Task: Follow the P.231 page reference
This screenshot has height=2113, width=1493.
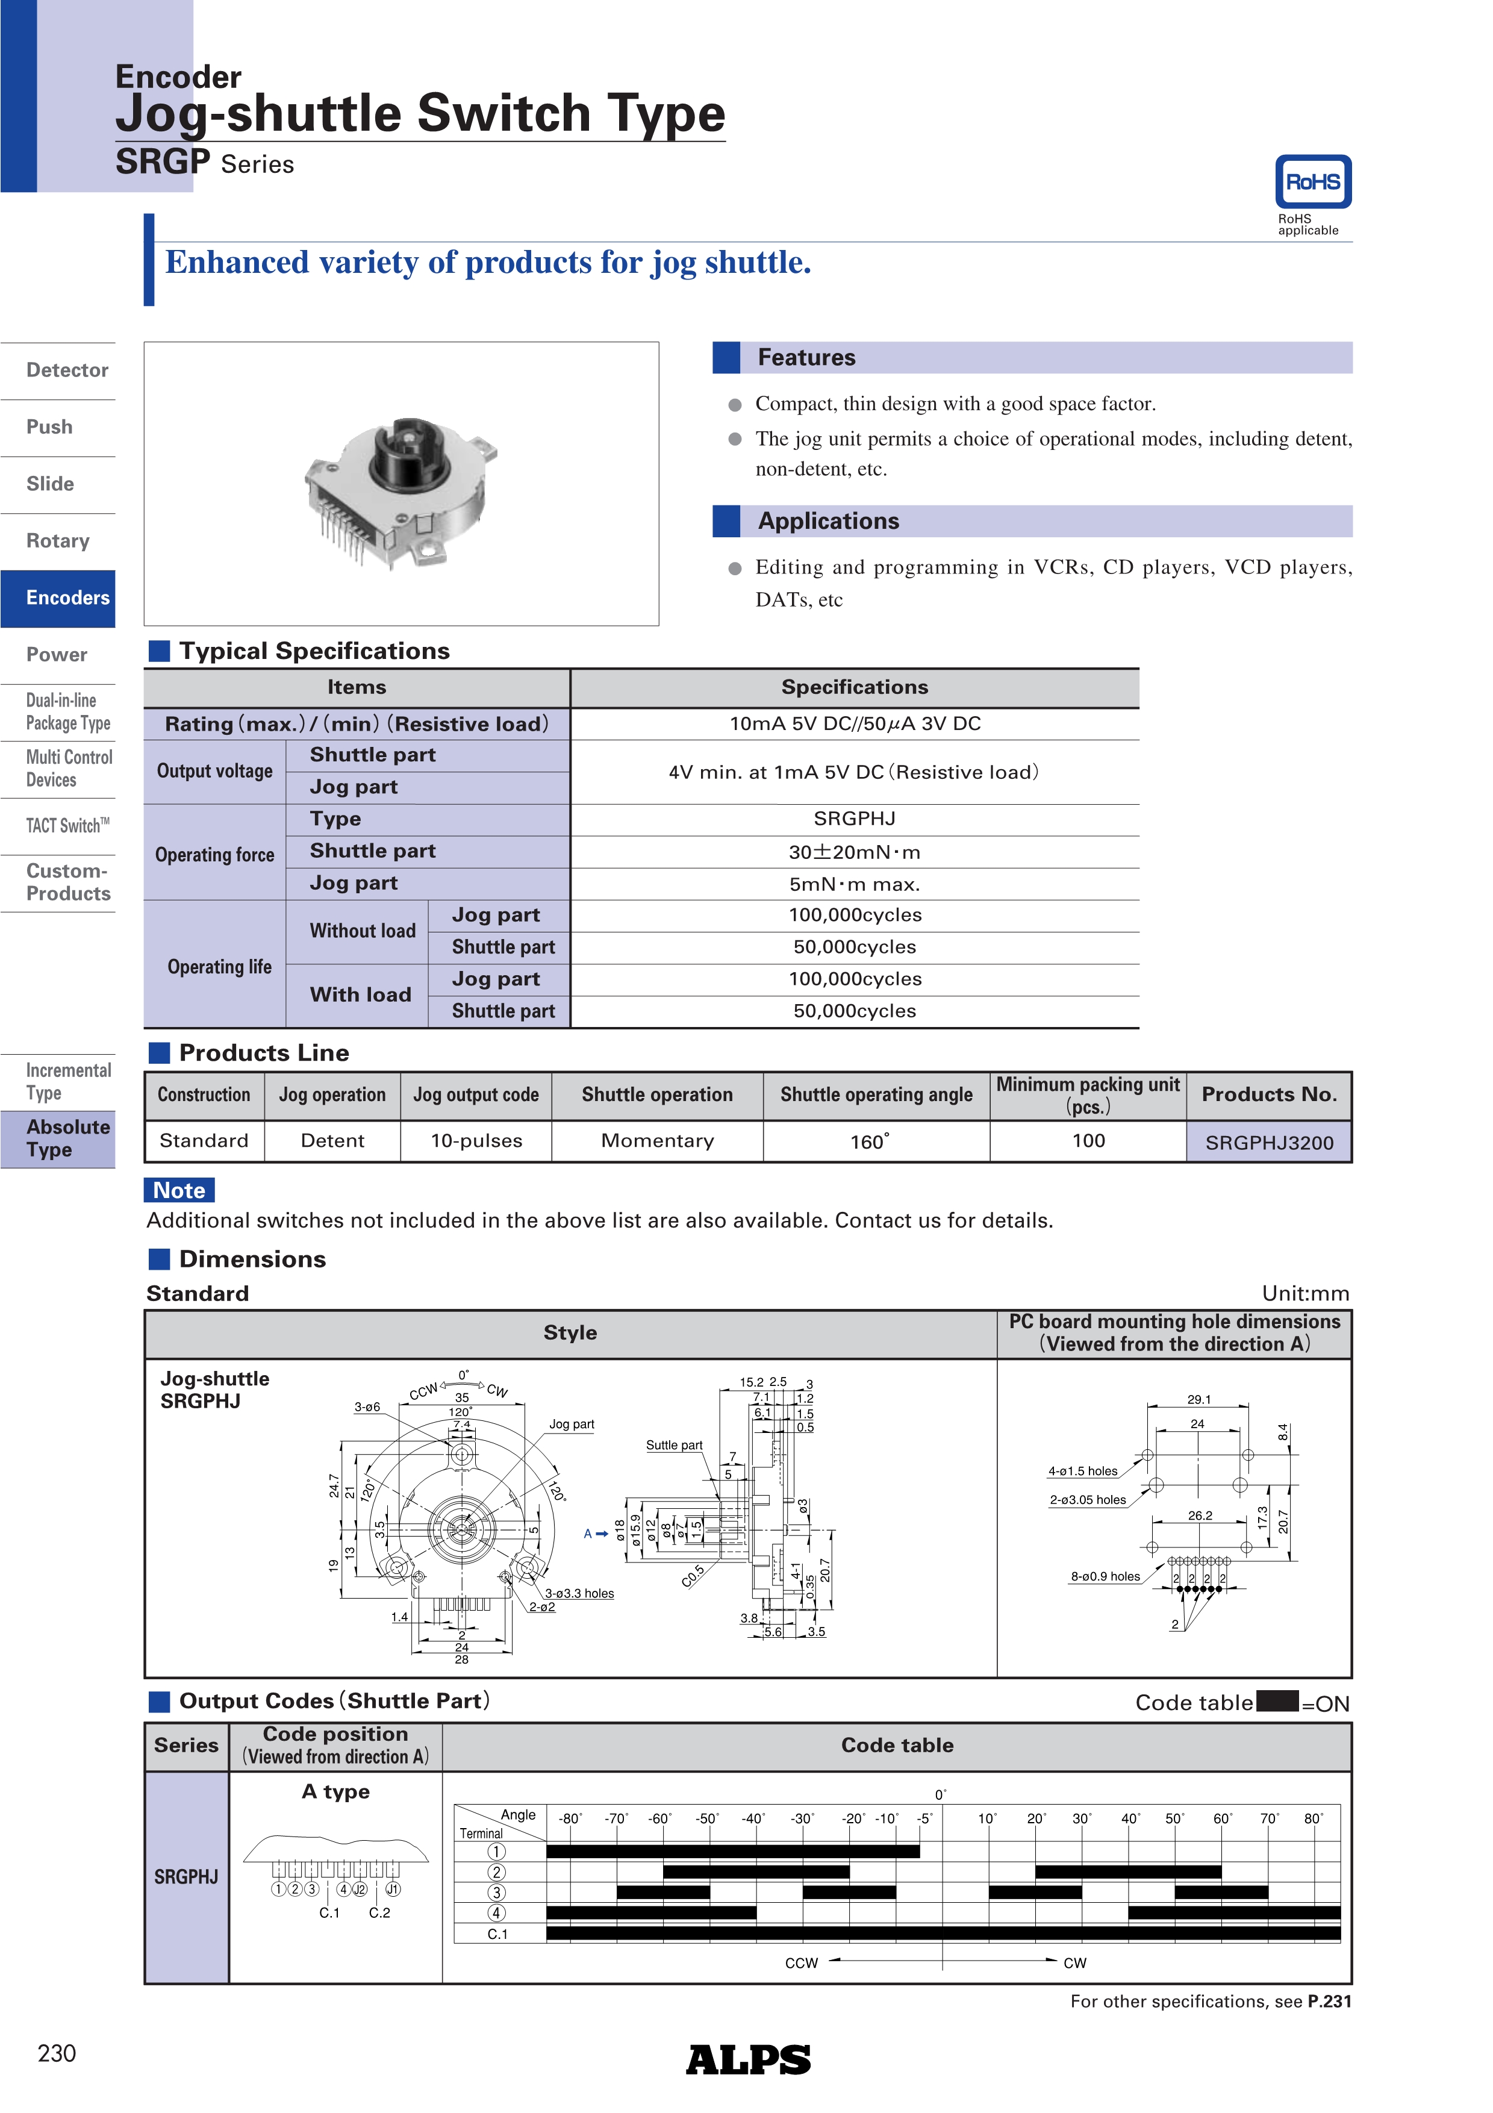Action: 1329,2001
